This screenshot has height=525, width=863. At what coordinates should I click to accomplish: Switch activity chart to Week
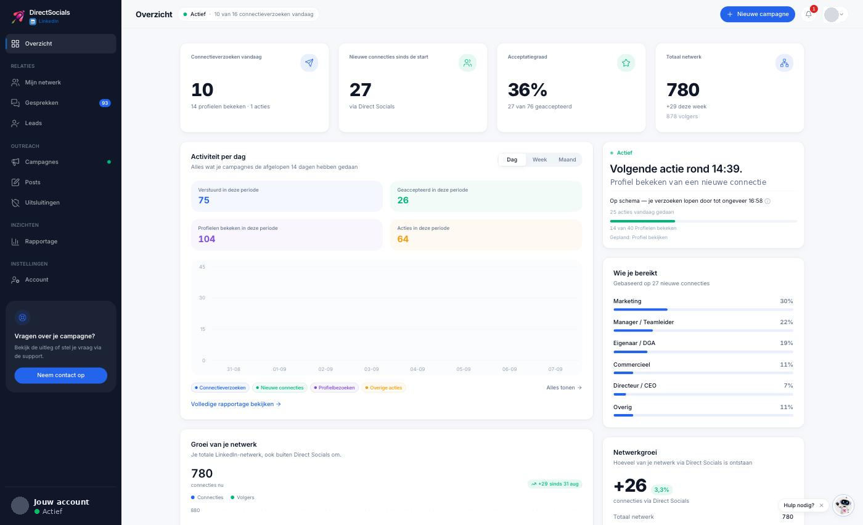tap(539, 160)
